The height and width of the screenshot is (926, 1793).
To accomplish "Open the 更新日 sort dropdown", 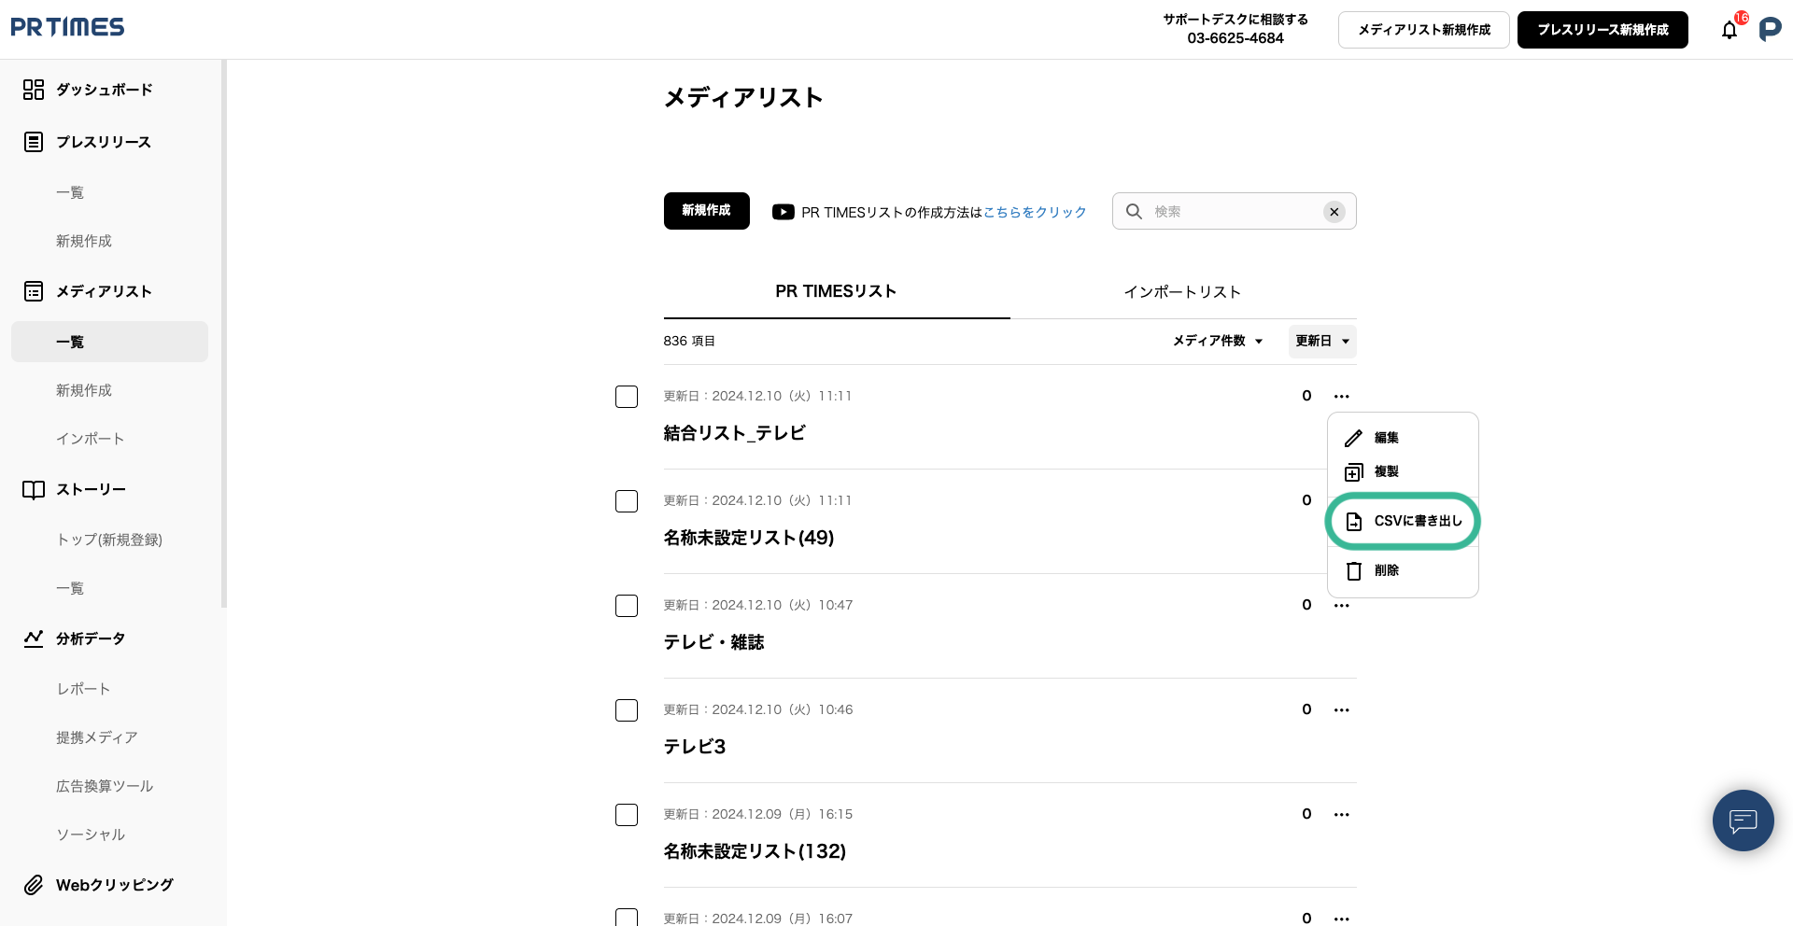I will [1322, 342].
